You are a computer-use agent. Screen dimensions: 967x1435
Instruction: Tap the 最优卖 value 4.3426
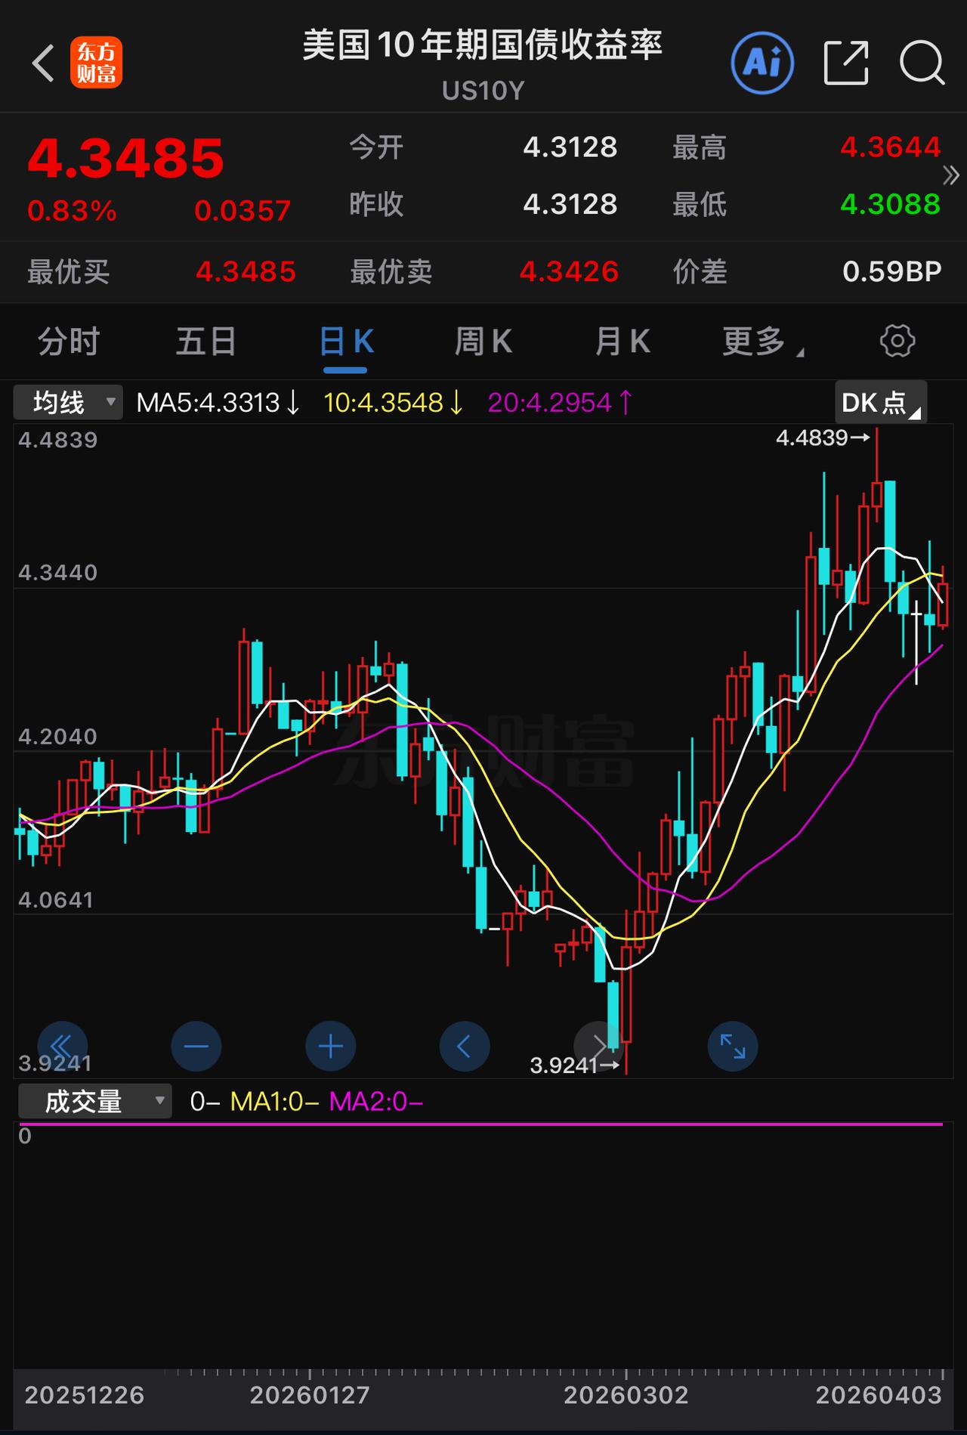(569, 271)
